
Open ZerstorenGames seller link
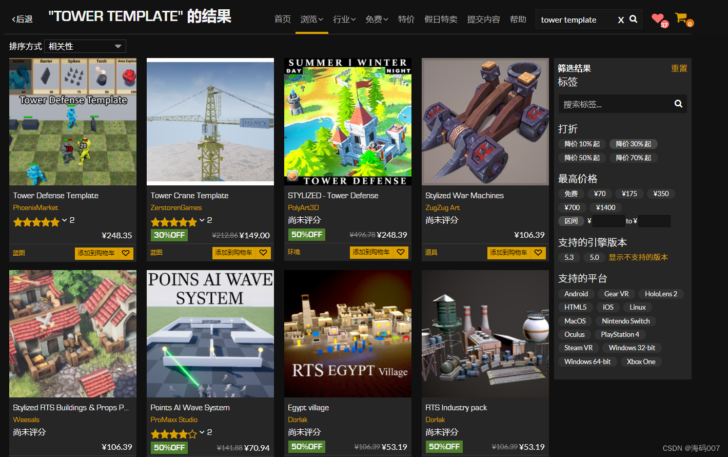tap(176, 207)
